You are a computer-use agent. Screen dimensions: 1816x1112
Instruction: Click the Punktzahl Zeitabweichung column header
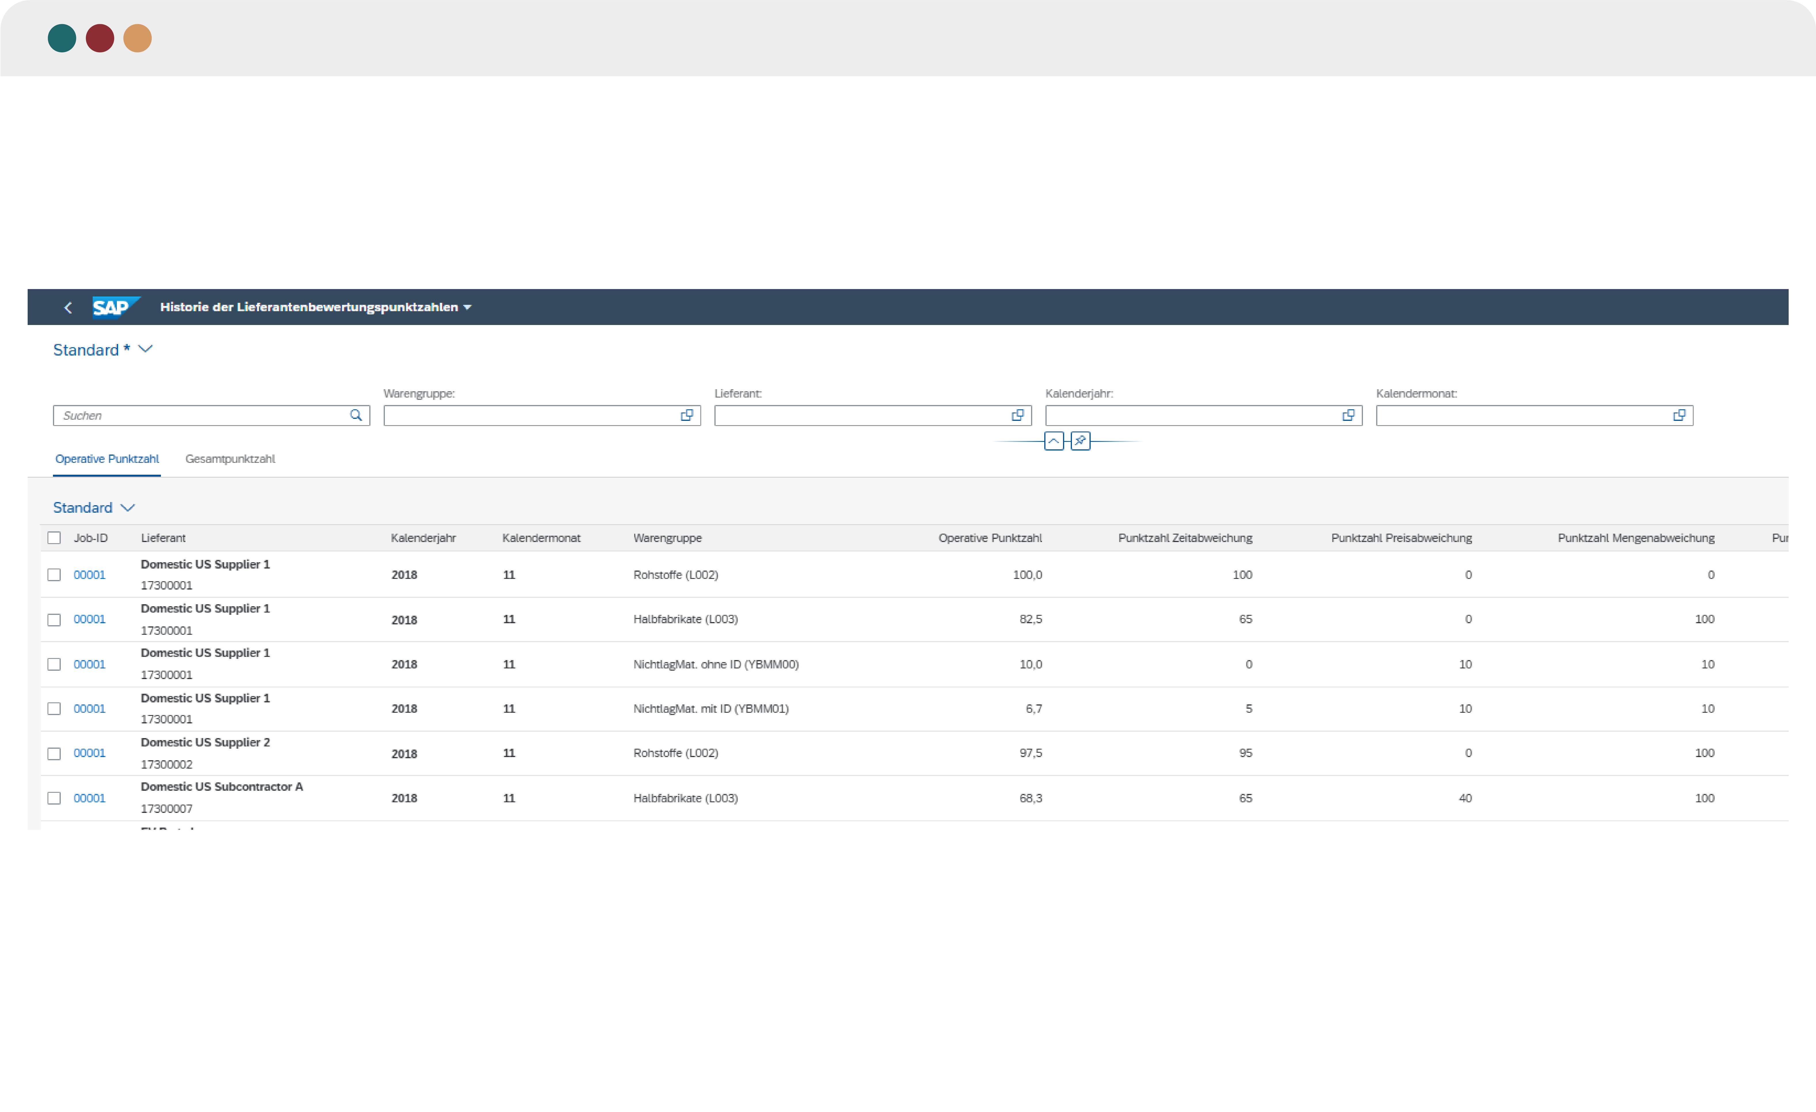pyautogui.click(x=1185, y=538)
